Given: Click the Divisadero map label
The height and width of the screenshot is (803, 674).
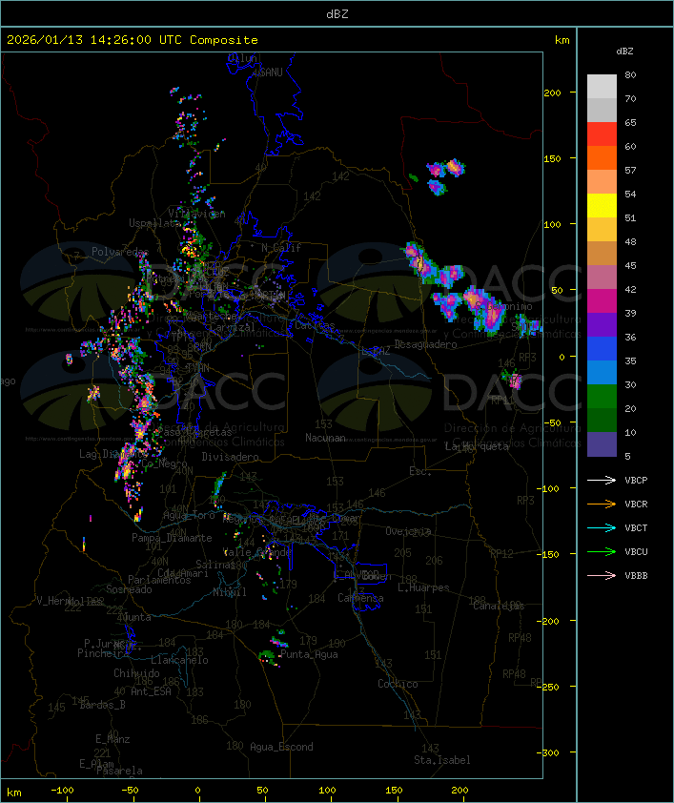Looking at the screenshot, I should click(230, 456).
